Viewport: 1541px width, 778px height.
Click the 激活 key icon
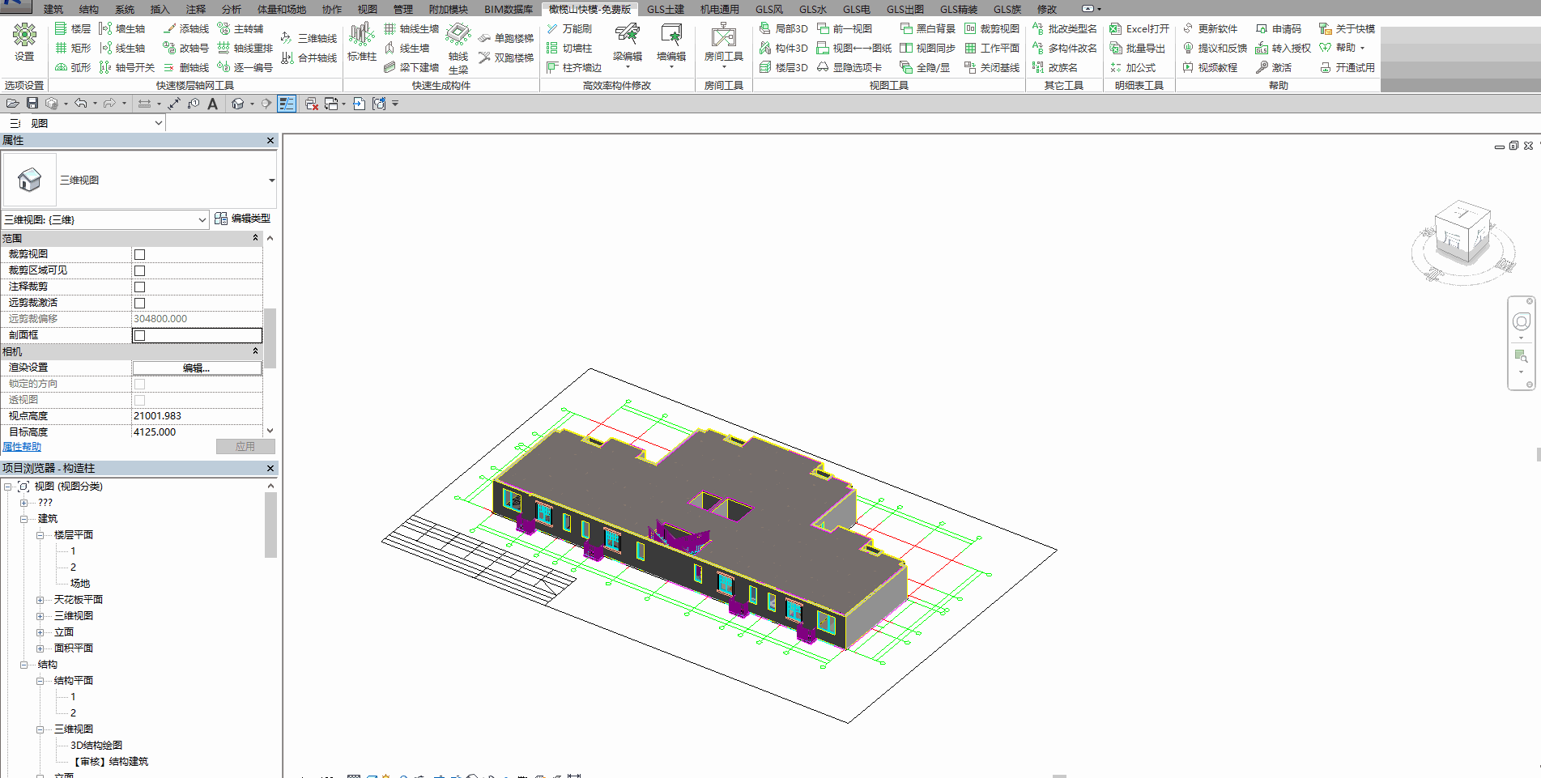click(x=1262, y=67)
